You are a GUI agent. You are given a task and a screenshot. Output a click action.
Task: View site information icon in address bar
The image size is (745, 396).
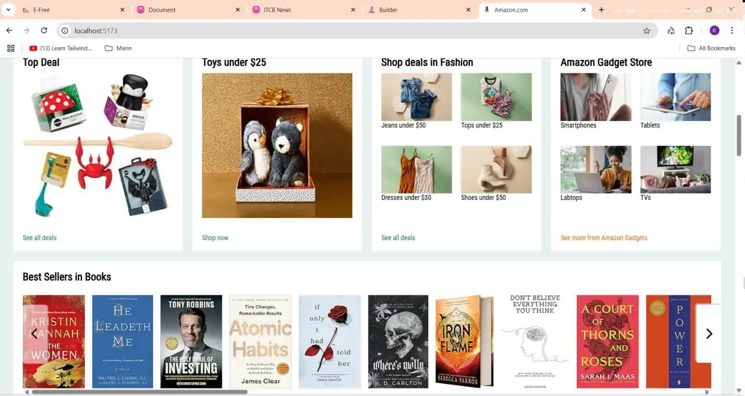[x=65, y=31]
